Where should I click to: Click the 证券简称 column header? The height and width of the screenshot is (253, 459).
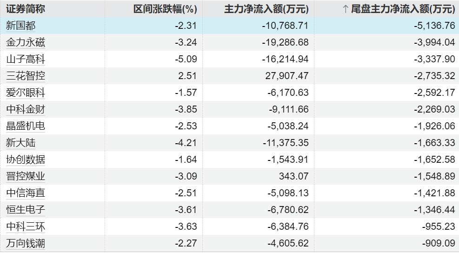26,9
